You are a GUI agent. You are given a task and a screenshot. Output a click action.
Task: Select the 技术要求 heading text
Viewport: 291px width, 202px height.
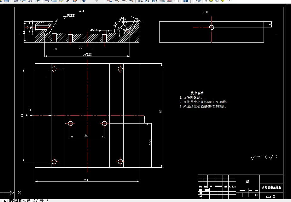click(x=197, y=93)
